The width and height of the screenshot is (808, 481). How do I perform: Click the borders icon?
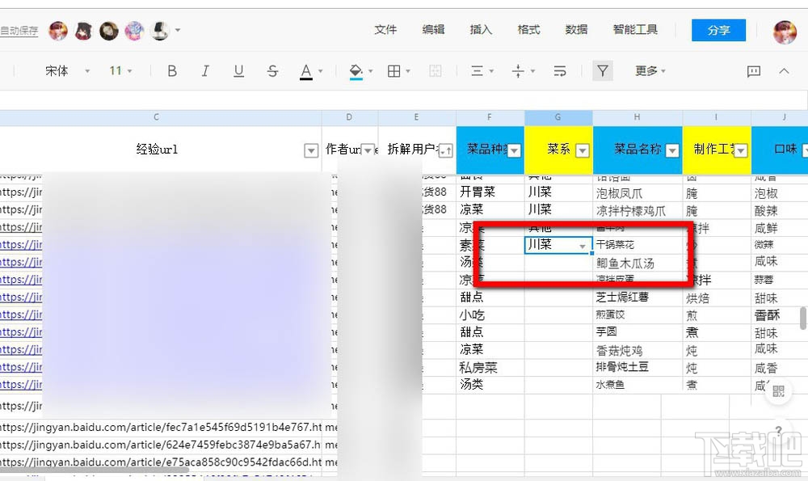(x=395, y=70)
